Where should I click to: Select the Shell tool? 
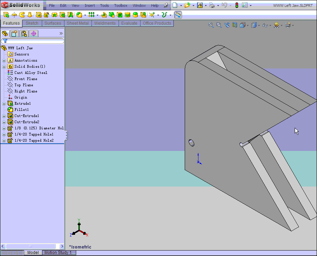tap(120, 15)
